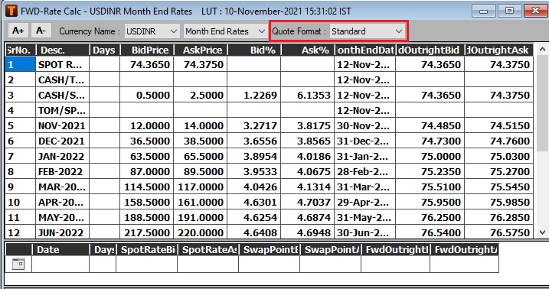Open the Currency Name USDINR dropdown
Image resolution: width=549 pixels, height=289 pixels.
(152, 31)
